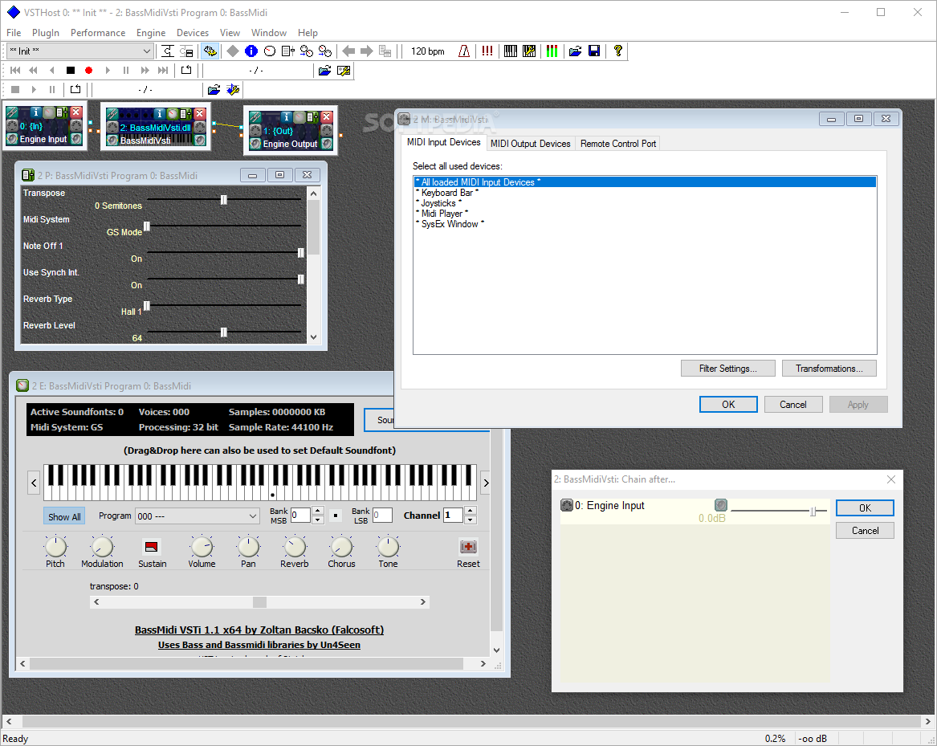Click the round dial icon in toolbar
937x746 pixels.
(x=270, y=51)
